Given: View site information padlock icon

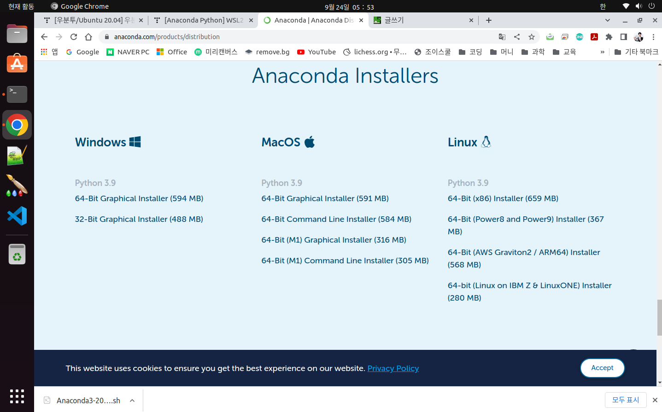Looking at the screenshot, I should pyautogui.click(x=107, y=37).
